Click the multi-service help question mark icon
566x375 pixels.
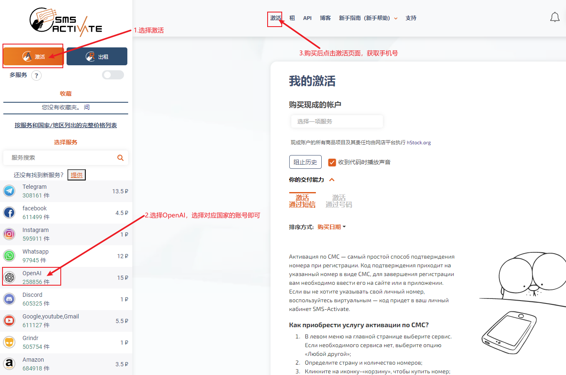coord(36,76)
